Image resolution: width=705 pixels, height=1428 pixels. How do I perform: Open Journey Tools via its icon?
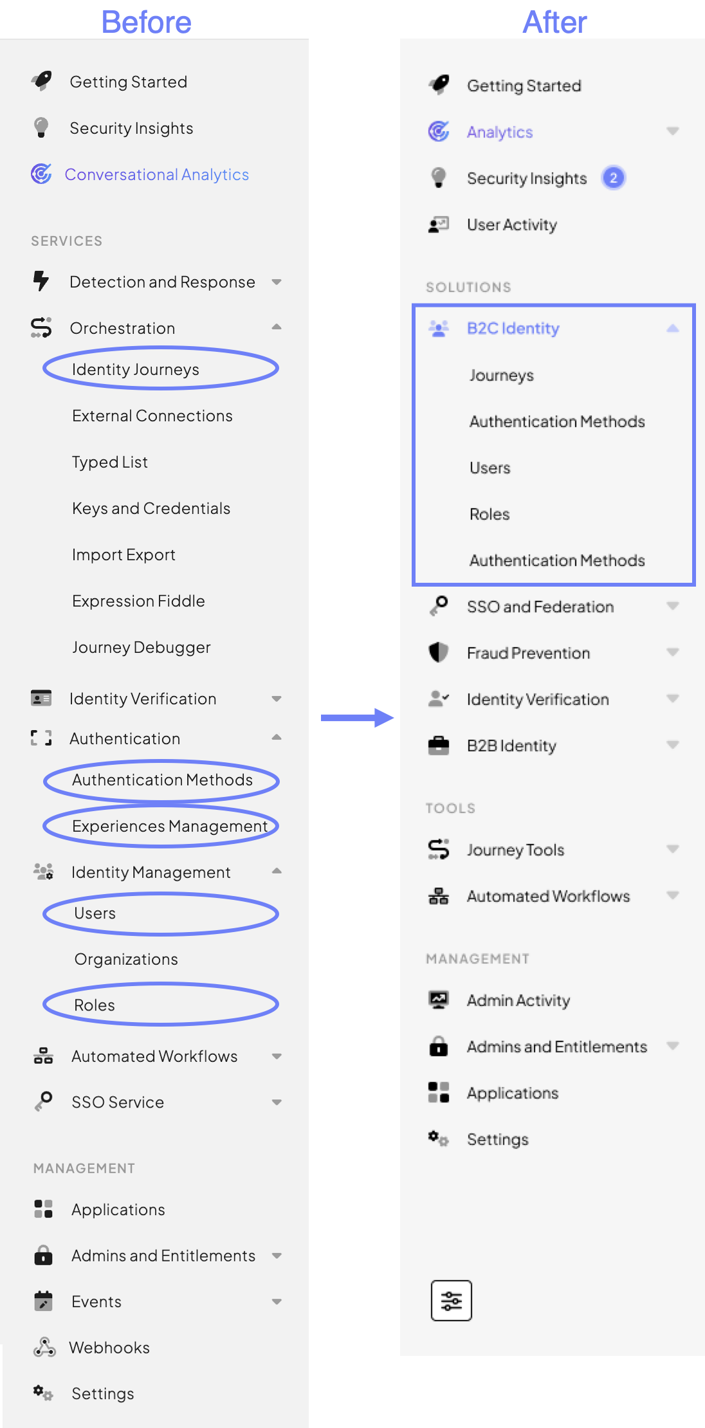438,850
